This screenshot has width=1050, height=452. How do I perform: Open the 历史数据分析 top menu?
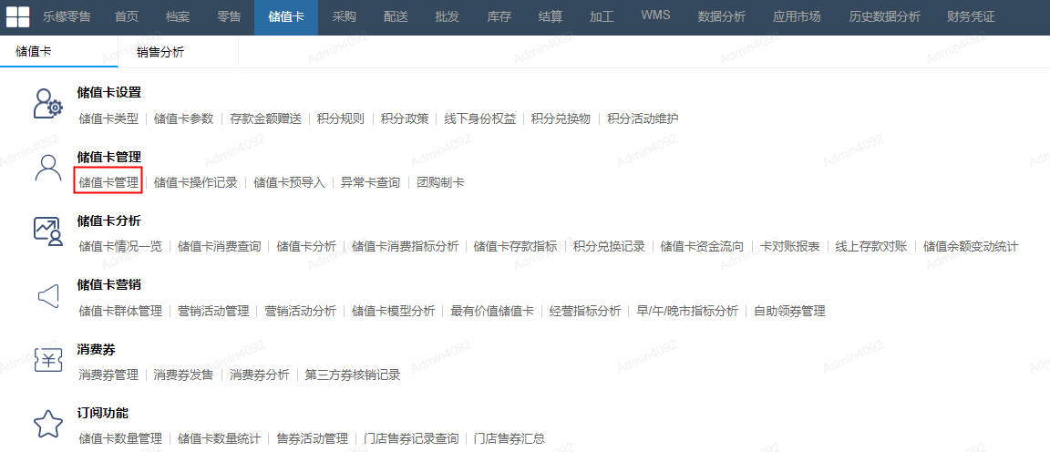tap(885, 16)
